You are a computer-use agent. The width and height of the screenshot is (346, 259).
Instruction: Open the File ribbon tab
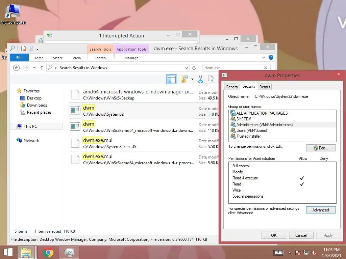[x=19, y=58]
